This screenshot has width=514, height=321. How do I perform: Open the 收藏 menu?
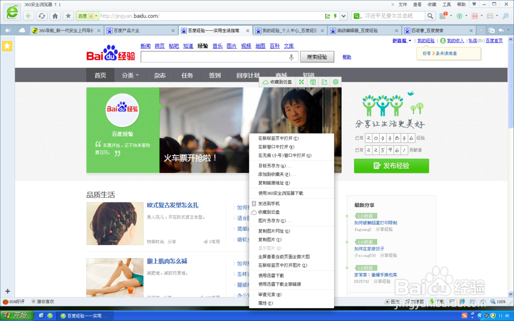[432, 5]
